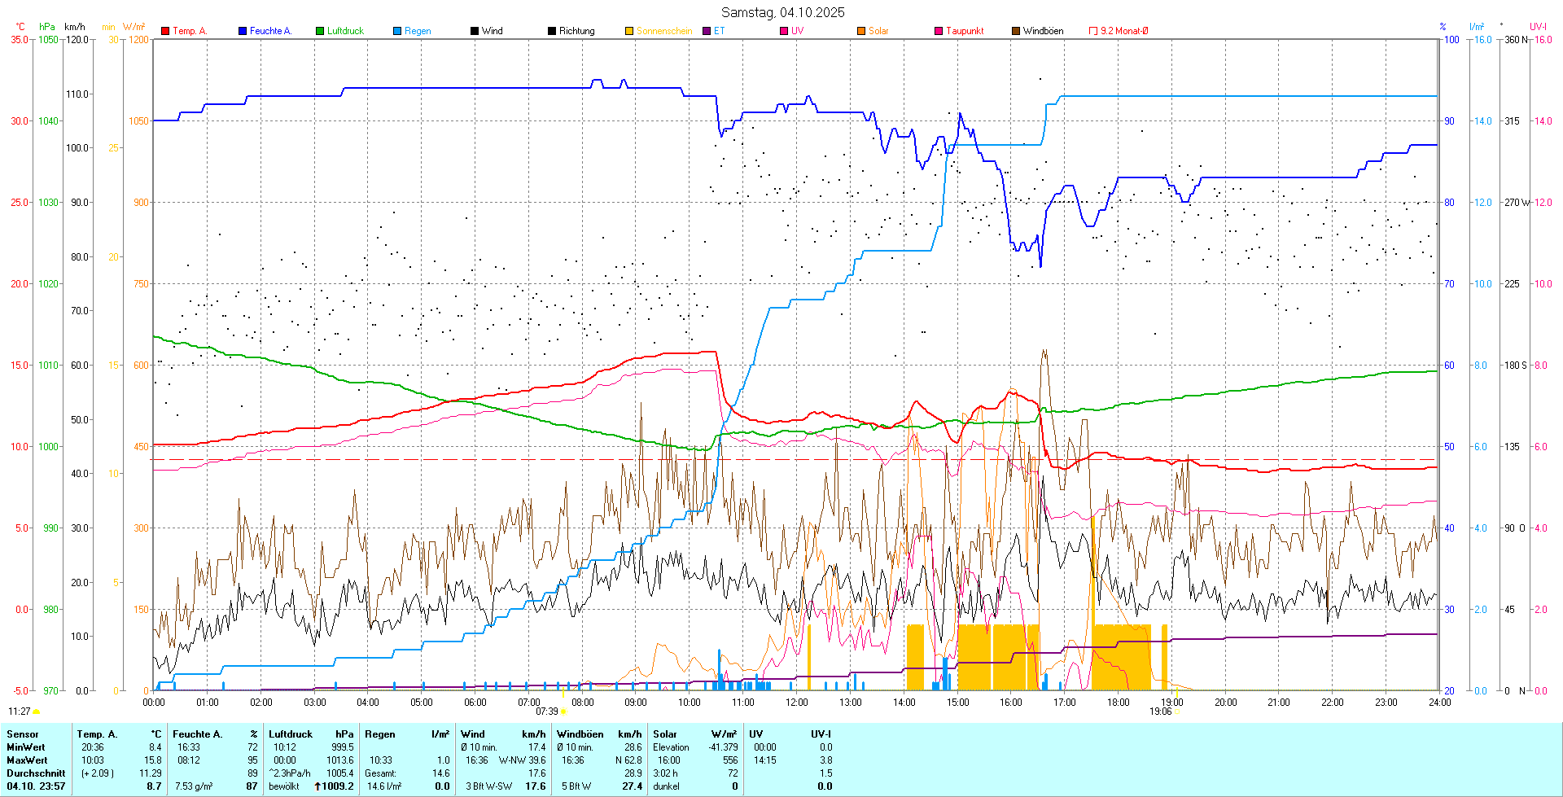This screenshot has height=797, width=1563.
Task: Click the Luftdruck column header in table
Action: point(291,734)
